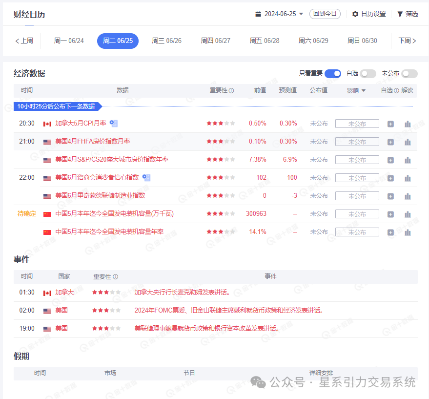Screen dimensions: 429x399
Task: Expand the 影响 column dropdown
Action: point(364,91)
